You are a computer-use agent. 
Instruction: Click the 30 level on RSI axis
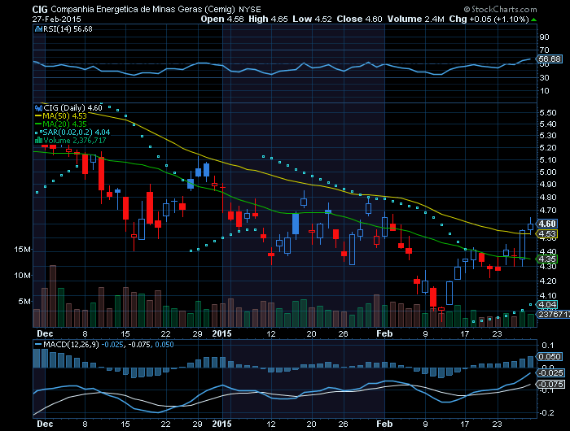544,78
